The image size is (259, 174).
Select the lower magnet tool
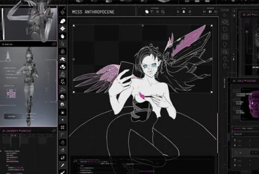[63, 105]
